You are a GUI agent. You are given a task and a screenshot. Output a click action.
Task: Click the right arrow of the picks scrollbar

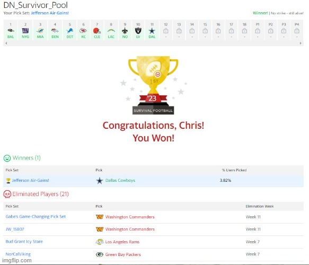tap(301, 43)
